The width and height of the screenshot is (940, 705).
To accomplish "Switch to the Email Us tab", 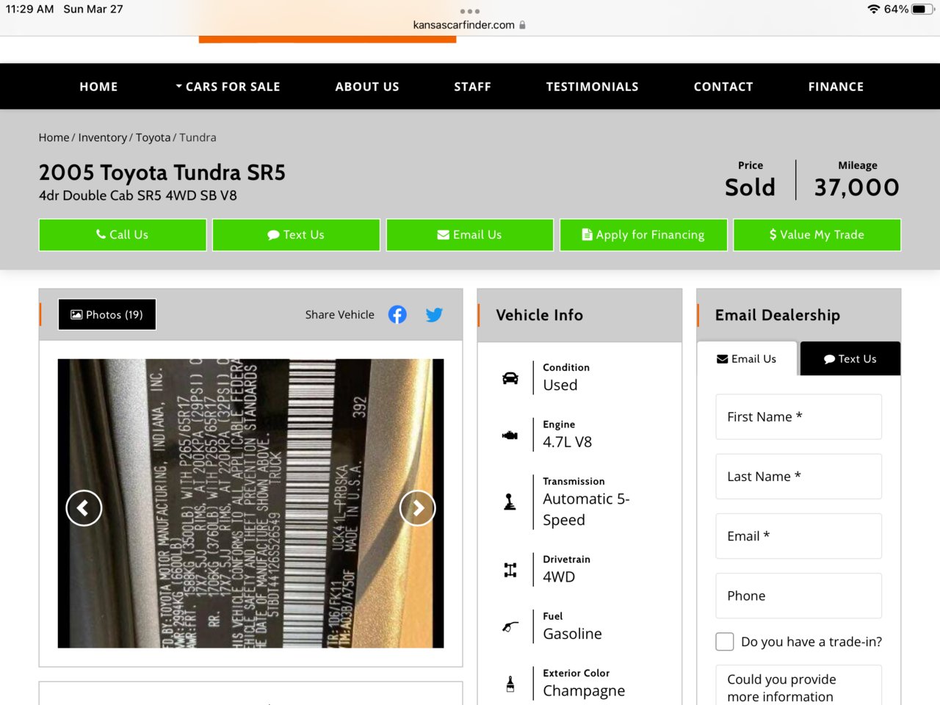I will coord(747,359).
